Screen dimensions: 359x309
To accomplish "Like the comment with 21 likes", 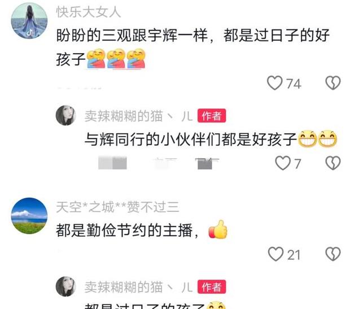I will (x=275, y=254).
